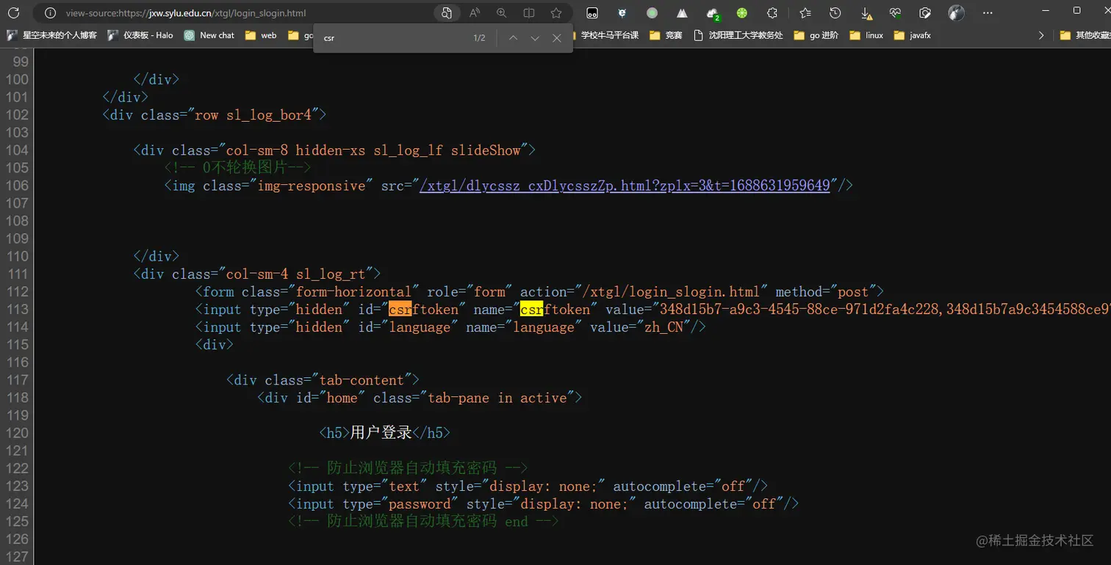This screenshot has width=1111, height=565.
Task: Click the 用户登录 heading text
Action: click(x=381, y=433)
